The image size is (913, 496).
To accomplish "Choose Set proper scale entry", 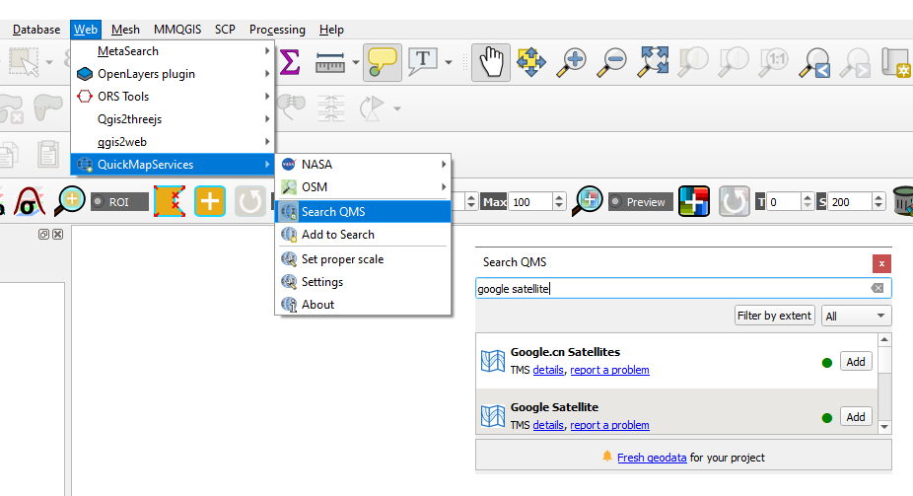I will click(x=363, y=259).
